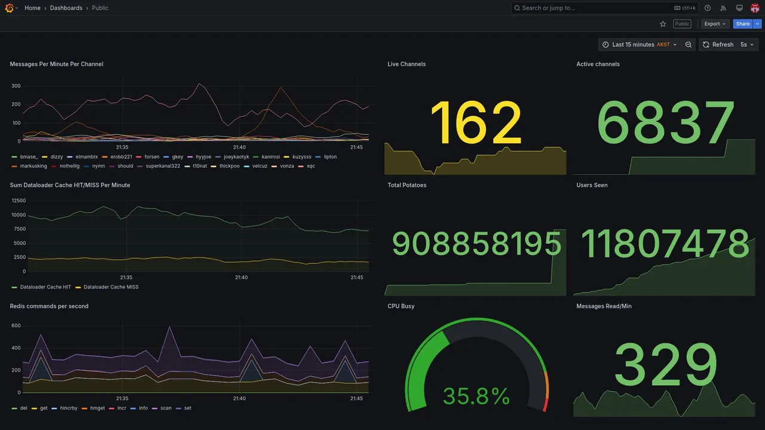Image resolution: width=765 pixels, height=430 pixels.
Task: Click Active channels panel title
Action: point(598,64)
